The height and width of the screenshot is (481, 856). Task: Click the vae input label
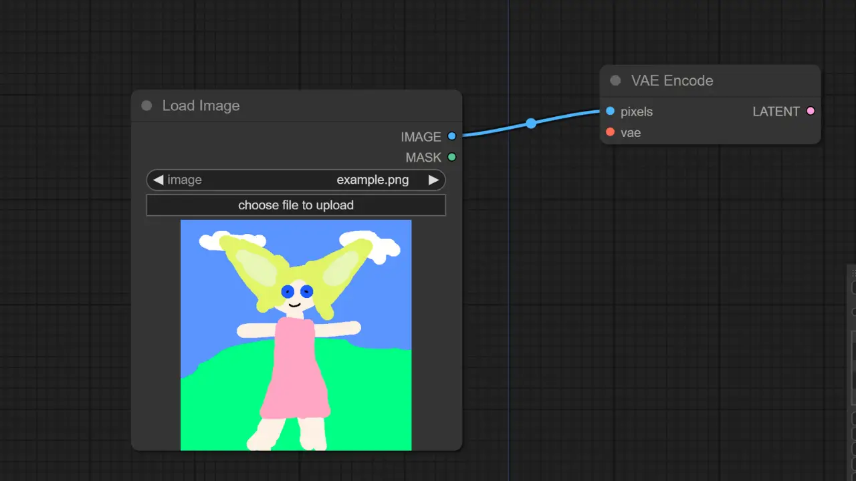[631, 133]
